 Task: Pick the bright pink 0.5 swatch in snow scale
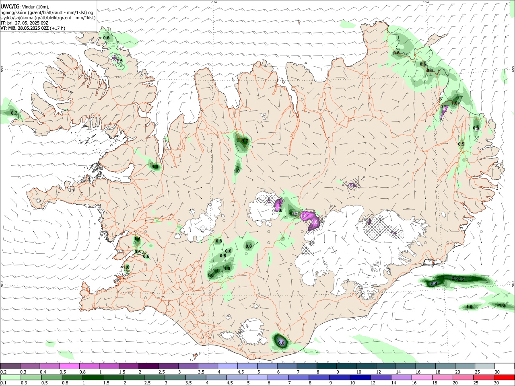coord(70,366)
